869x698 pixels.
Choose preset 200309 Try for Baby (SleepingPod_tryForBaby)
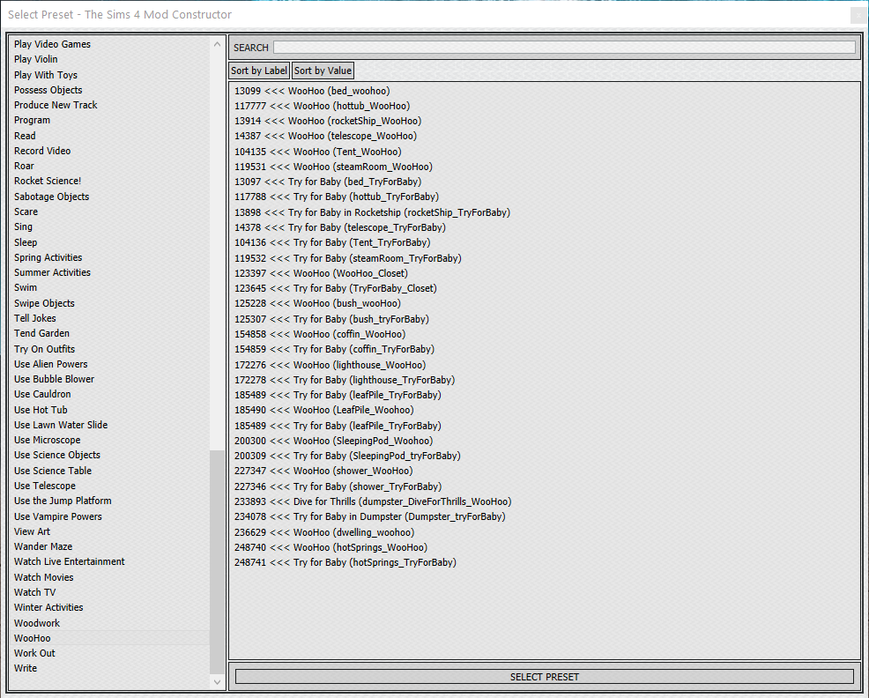coord(347,456)
